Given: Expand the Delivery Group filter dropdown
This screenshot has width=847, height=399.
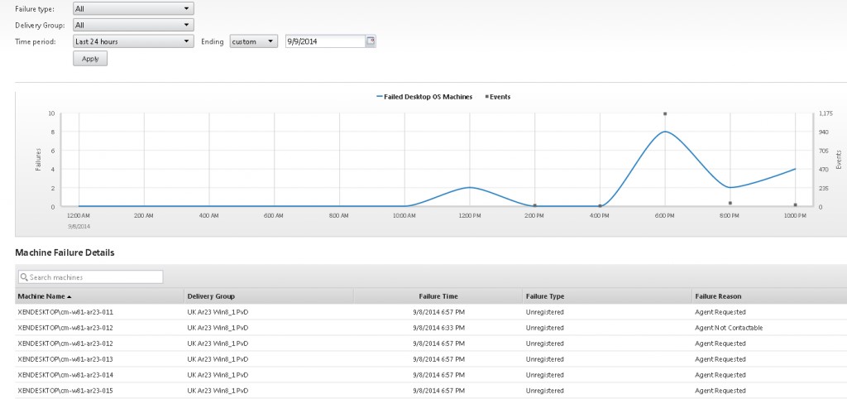Looking at the screenshot, I should click(132, 25).
